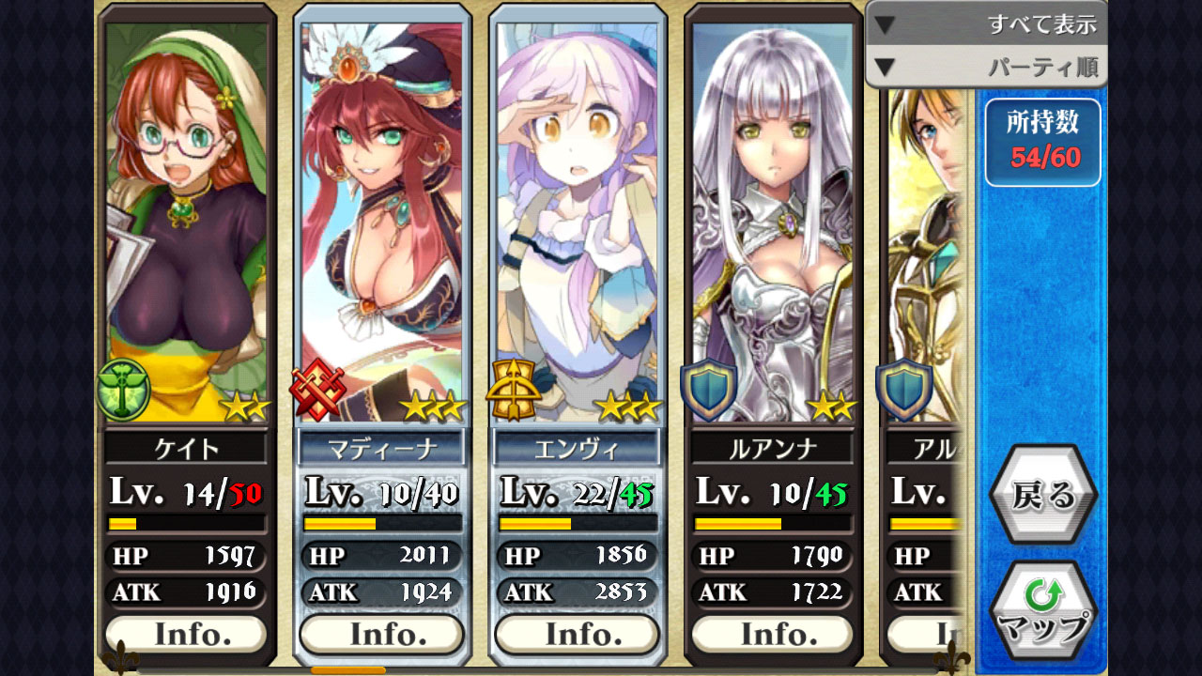This screenshot has width=1202, height=676.
Task: Open Info. for ルアンナ
Action: 773,634
